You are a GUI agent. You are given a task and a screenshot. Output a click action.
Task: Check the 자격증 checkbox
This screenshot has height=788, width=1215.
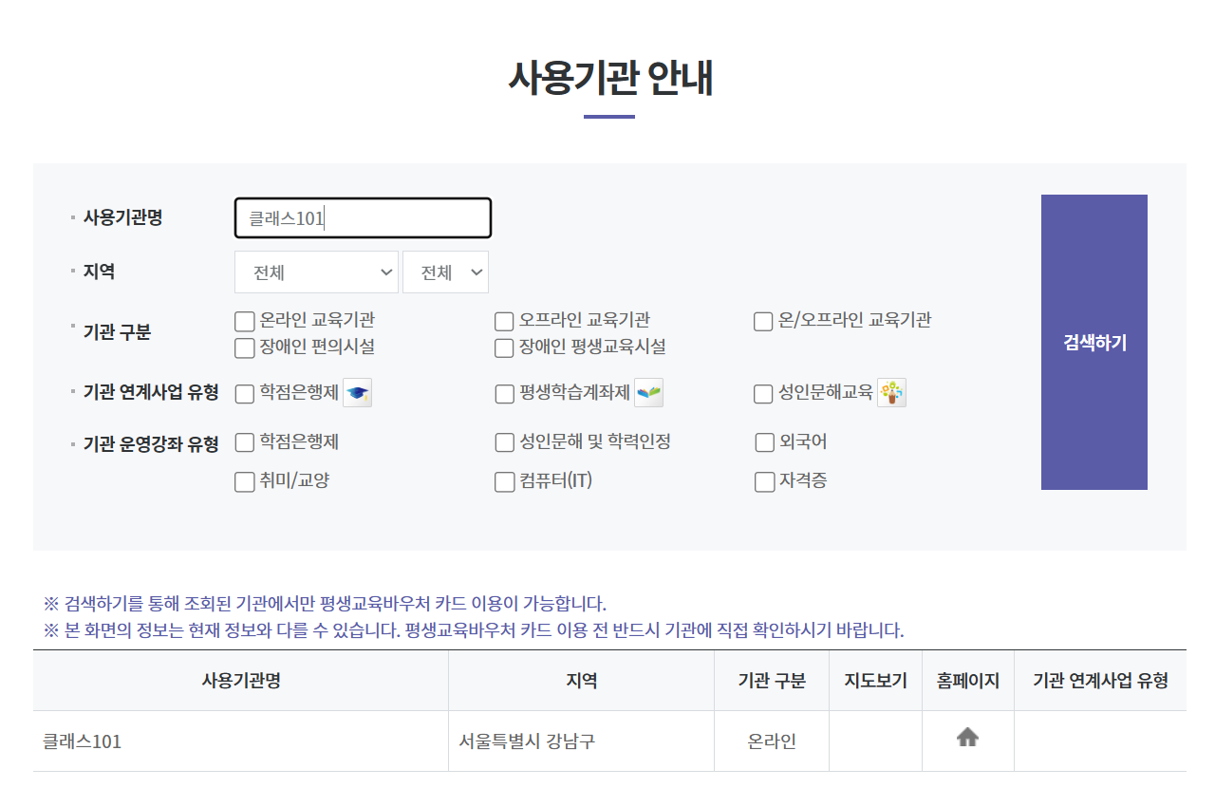click(x=765, y=482)
